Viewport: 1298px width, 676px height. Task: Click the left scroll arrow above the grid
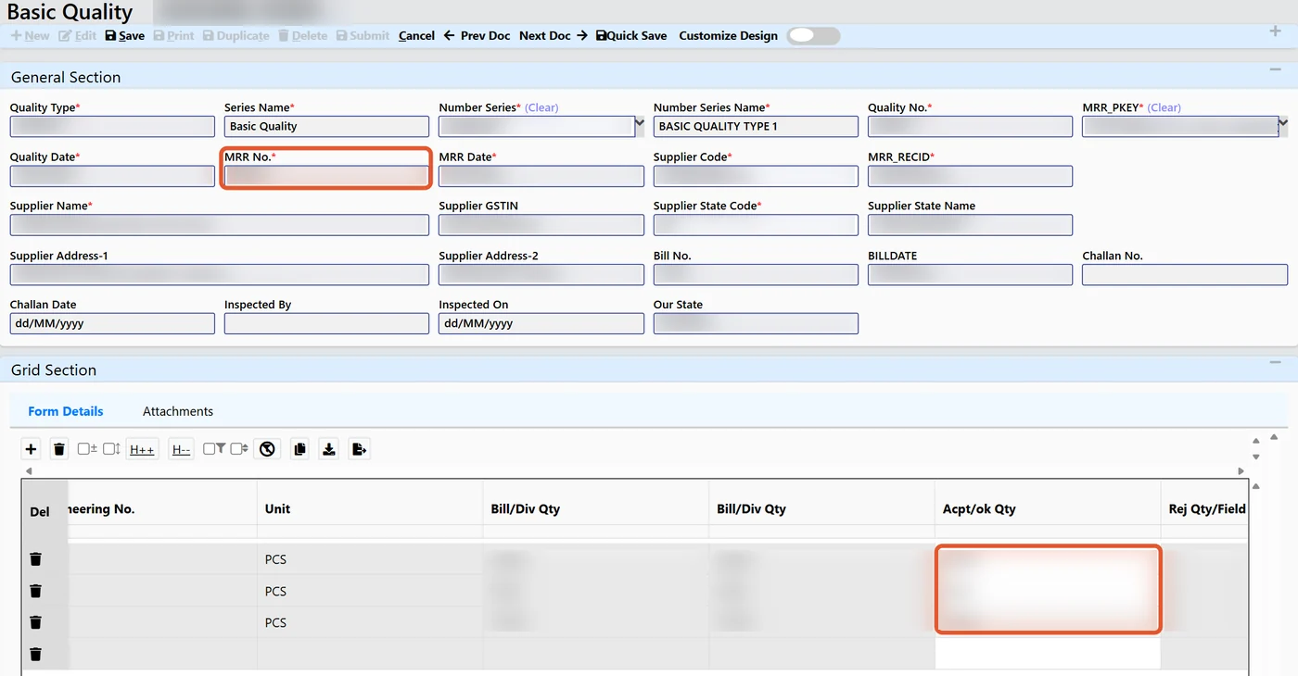[28, 471]
